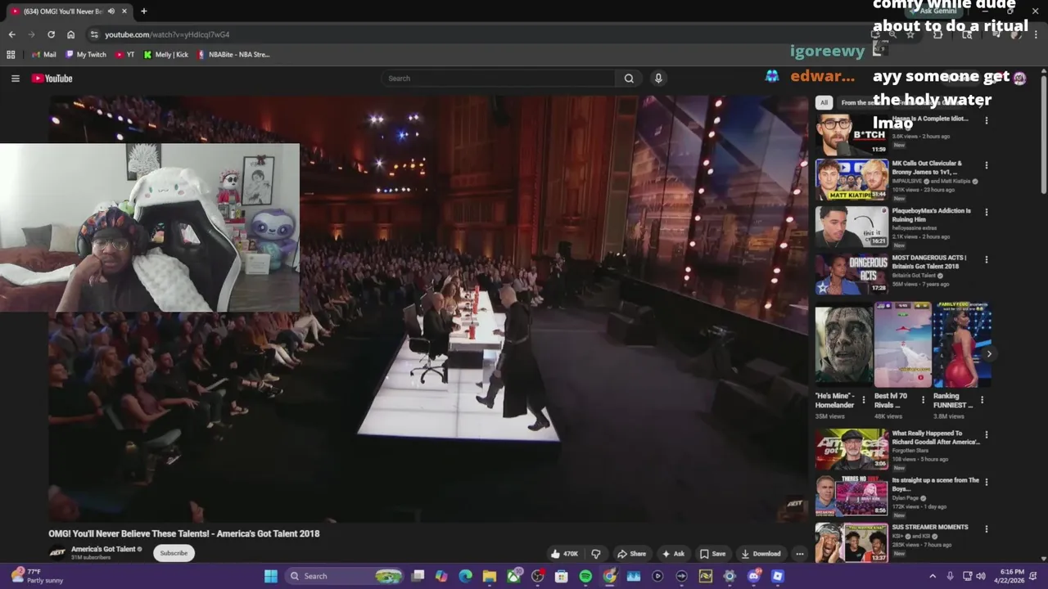Screen dimensions: 1048x589
Task: Open the Chrome apps grid in bookmarks bar
Action: coord(11,55)
